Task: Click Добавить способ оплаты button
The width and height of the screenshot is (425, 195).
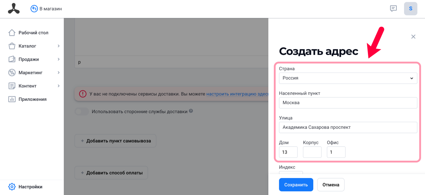Action: [111, 173]
